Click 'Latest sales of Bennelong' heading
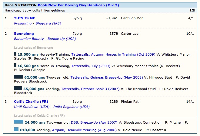Screen dimensions: 200x136 pyautogui.click(x=33, y=47)
